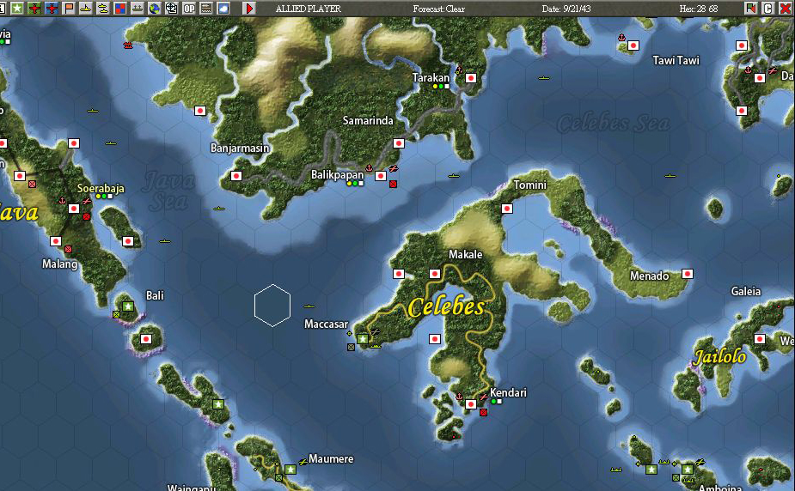The width and height of the screenshot is (795, 491).
Task: Select the Allied ground unit on Bali
Action: point(116,315)
